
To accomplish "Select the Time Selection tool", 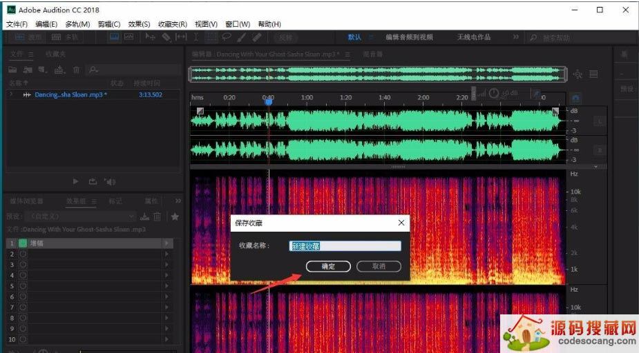I will [196, 37].
